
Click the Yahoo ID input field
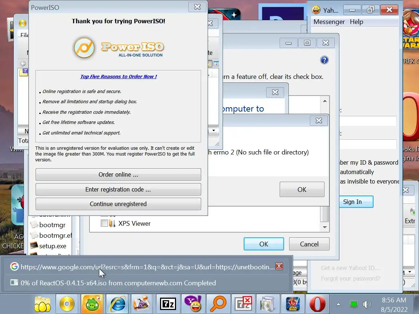(368, 121)
